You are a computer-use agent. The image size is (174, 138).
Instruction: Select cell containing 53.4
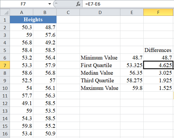(22, 134)
